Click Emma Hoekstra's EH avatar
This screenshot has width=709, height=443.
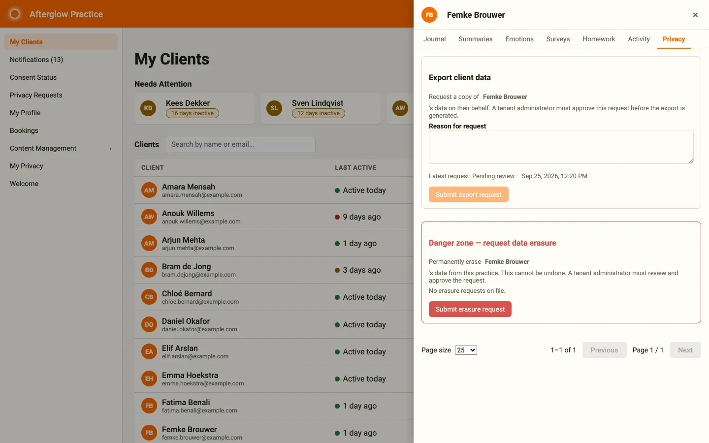[x=149, y=379]
